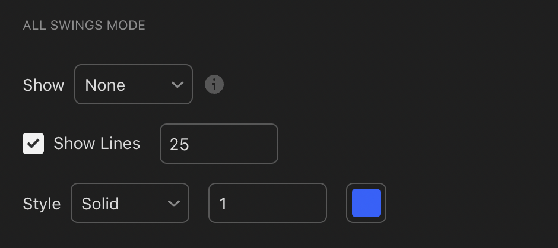Select the Solid text in Style combo box
558x248 pixels.
pos(100,204)
